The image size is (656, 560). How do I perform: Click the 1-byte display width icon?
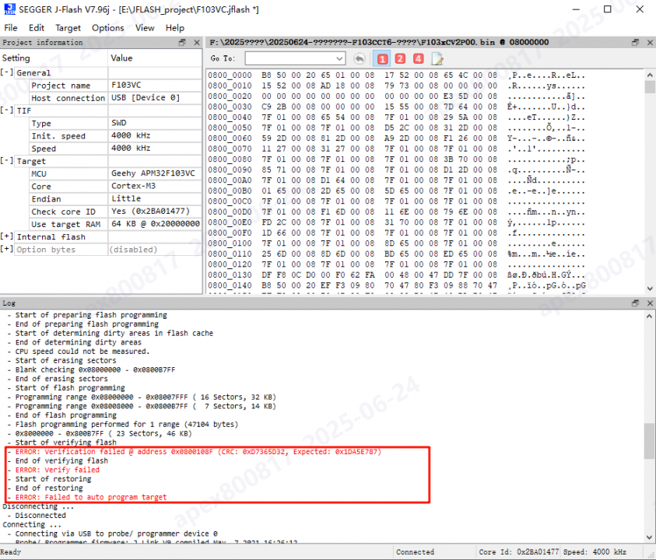(x=382, y=58)
